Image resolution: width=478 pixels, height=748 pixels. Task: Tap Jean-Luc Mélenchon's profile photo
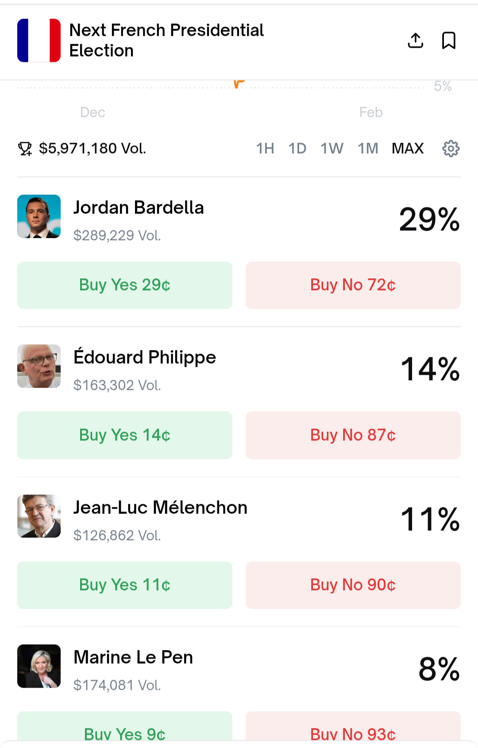click(x=39, y=516)
